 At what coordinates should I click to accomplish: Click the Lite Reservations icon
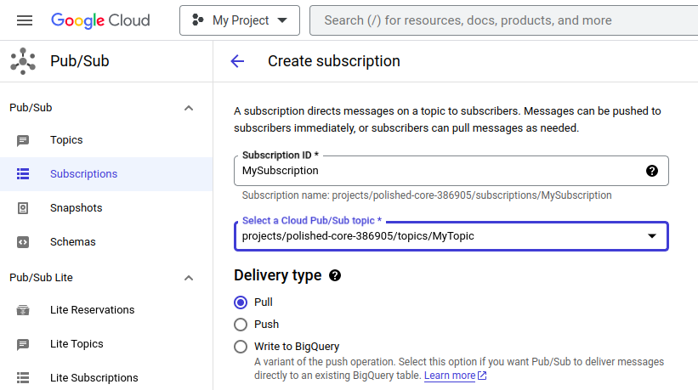pyautogui.click(x=23, y=310)
